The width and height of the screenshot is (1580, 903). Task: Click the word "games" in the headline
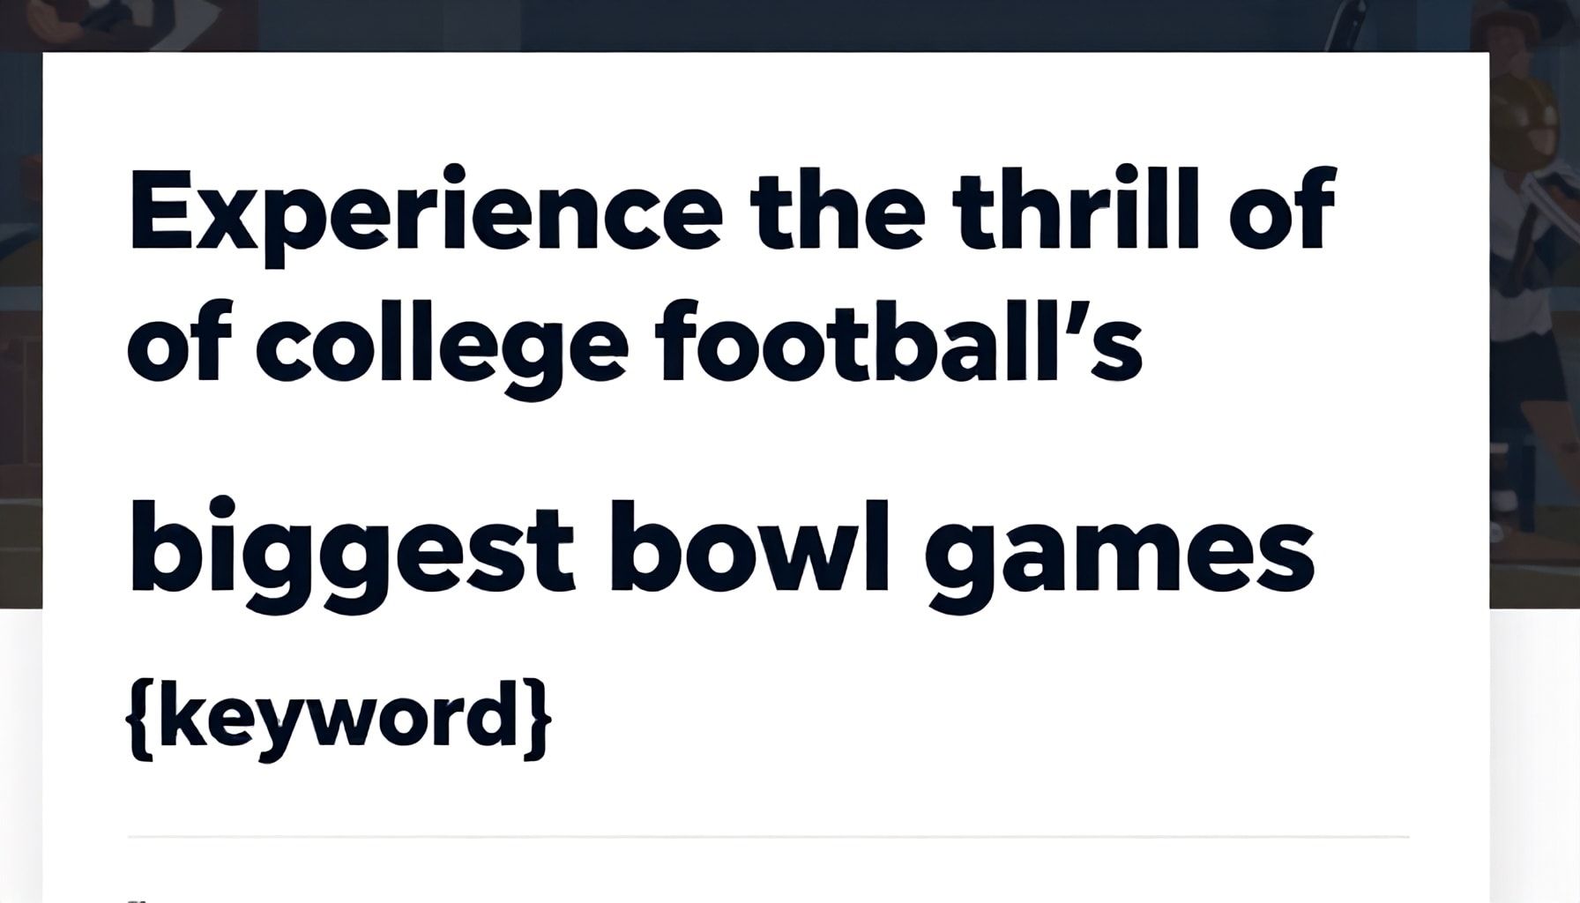click(1118, 549)
